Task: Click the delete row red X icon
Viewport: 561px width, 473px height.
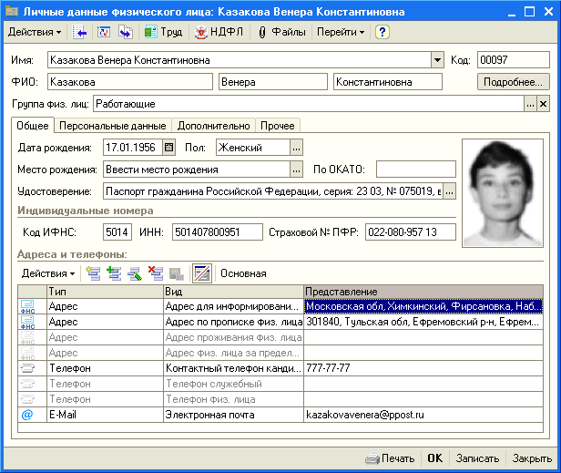Action: coord(155,272)
